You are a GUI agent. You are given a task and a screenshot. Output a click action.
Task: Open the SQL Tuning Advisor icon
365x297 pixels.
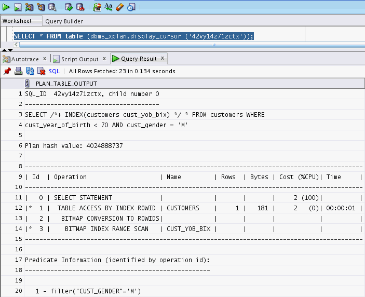[52, 7]
